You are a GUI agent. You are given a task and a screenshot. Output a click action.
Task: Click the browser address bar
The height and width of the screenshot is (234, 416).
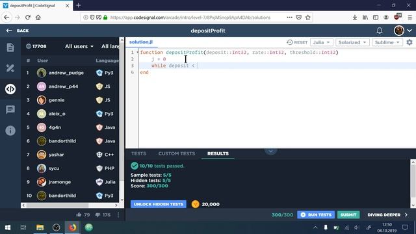[196, 18]
